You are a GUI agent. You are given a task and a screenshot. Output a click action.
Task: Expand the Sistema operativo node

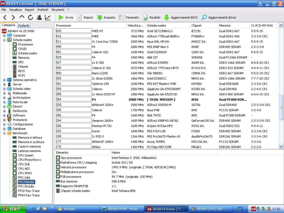(x=4, y=80)
